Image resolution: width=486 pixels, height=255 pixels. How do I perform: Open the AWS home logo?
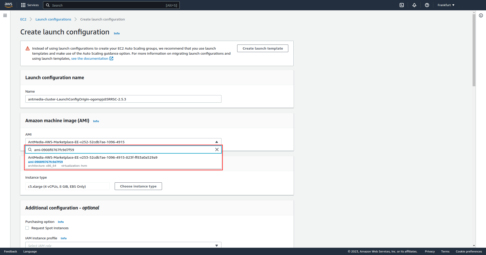[x=9, y=5]
